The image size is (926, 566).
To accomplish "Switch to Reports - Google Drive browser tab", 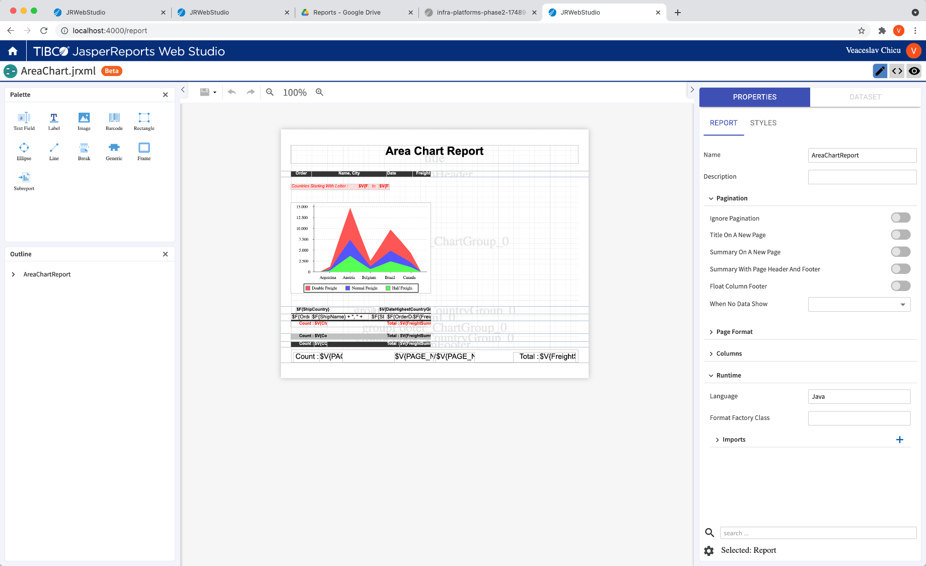I will [x=357, y=12].
